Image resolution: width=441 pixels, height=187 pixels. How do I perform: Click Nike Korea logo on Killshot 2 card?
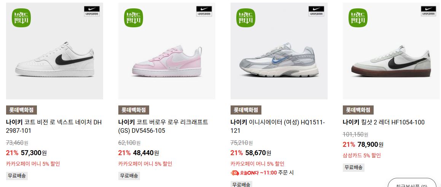click(428, 11)
